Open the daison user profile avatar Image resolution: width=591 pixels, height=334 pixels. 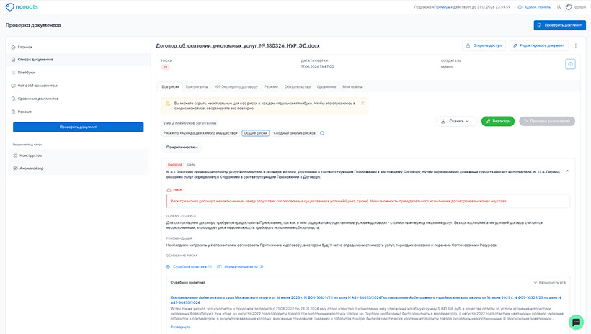click(x=569, y=7)
